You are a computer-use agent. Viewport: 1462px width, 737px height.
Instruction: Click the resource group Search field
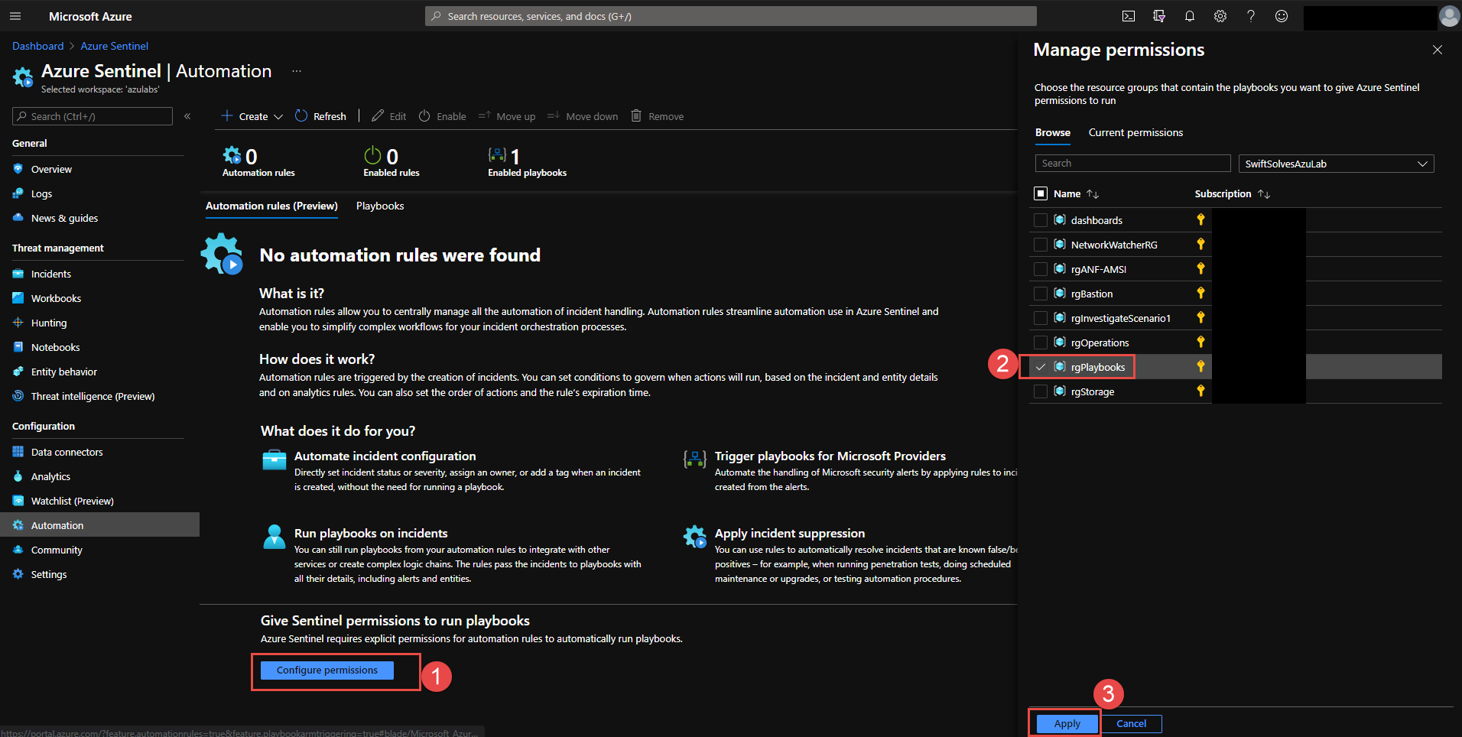coord(1132,164)
